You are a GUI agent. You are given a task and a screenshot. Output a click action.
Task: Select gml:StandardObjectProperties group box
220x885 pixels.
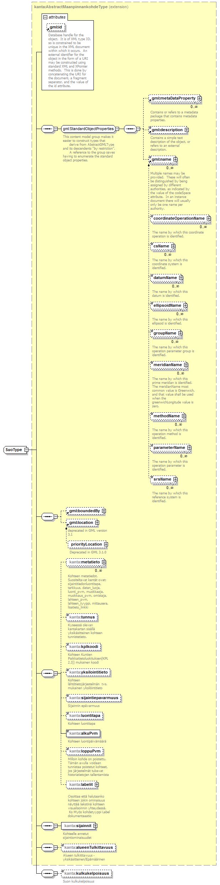tap(88, 129)
